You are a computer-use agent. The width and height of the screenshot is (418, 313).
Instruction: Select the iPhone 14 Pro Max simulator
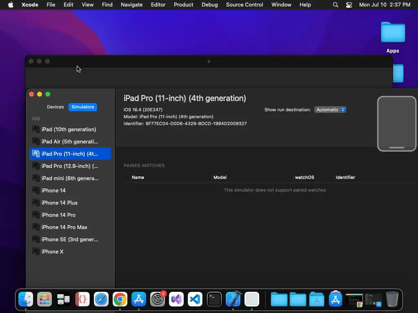click(70, 227)
